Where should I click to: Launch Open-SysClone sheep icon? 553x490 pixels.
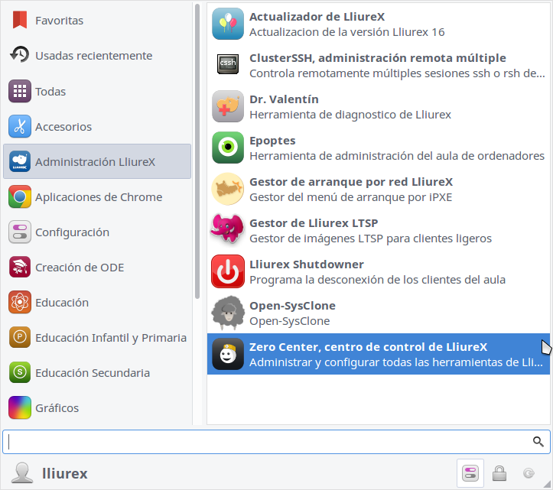228,313
